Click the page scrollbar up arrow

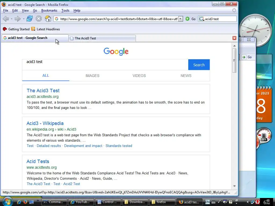234,46
